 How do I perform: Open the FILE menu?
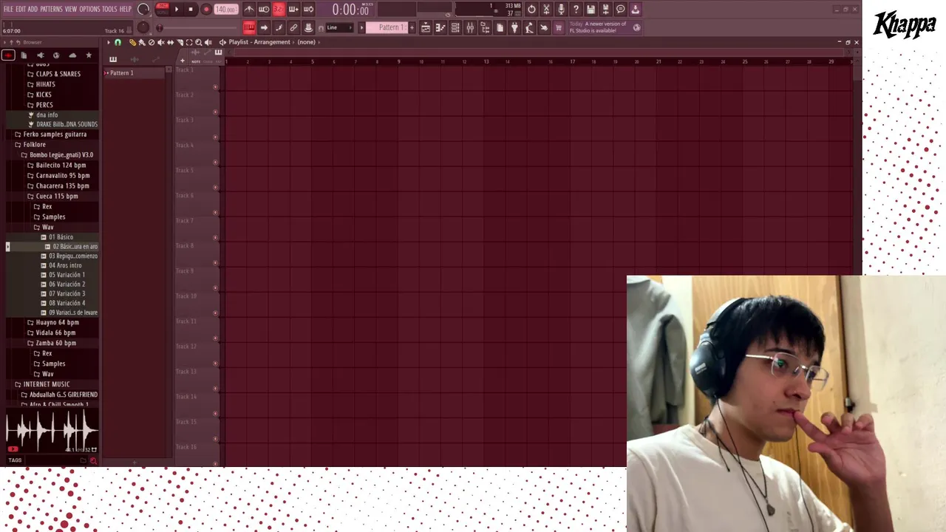pos(9,9)
